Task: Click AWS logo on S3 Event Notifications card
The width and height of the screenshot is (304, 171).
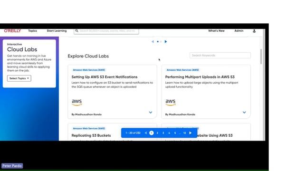Action: (x=77, y=103)
